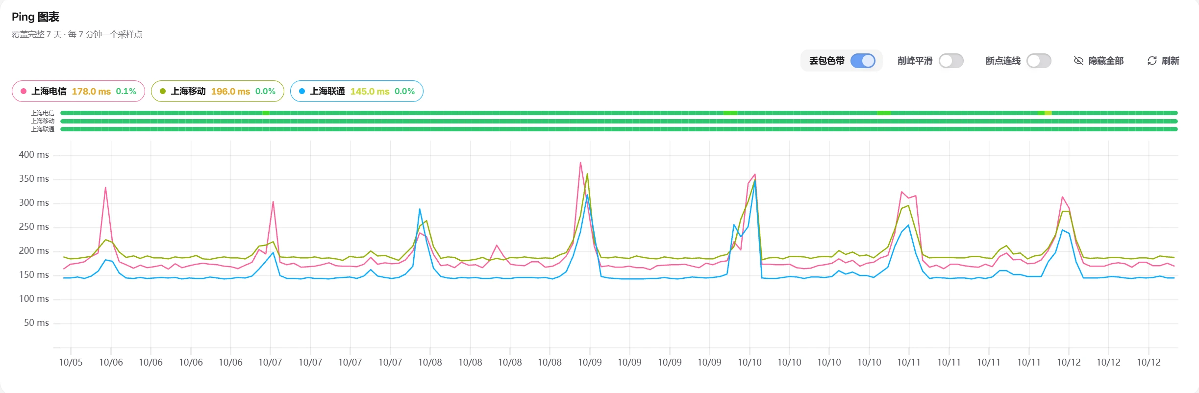1199x393 pixels.
Task: Turn on the 断点连线 switch
Action: click(x=1039, y=61)
